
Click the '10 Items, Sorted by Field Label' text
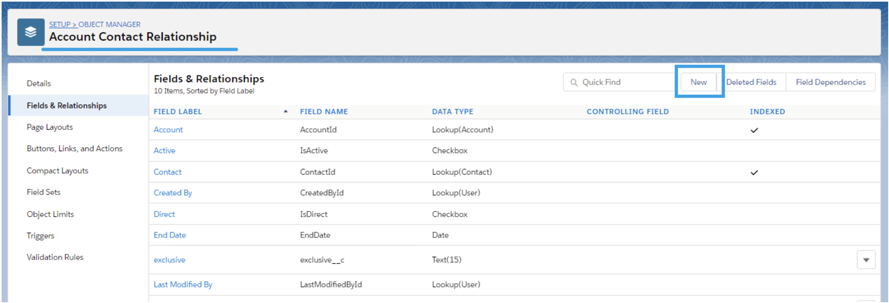(x=204, y=91)
